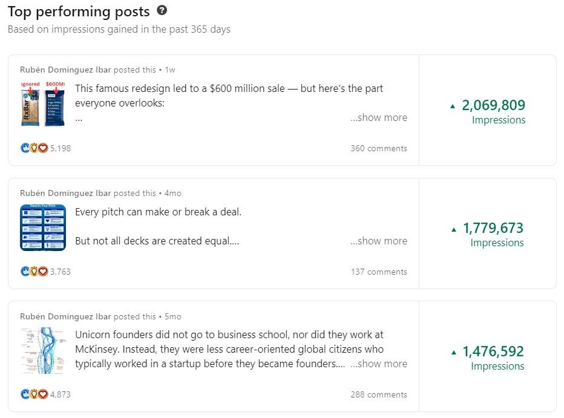Image resolution: width=564 pixels, height=418 pixels.
Task: Expand show more on the $600 million post
Action: 379,117
